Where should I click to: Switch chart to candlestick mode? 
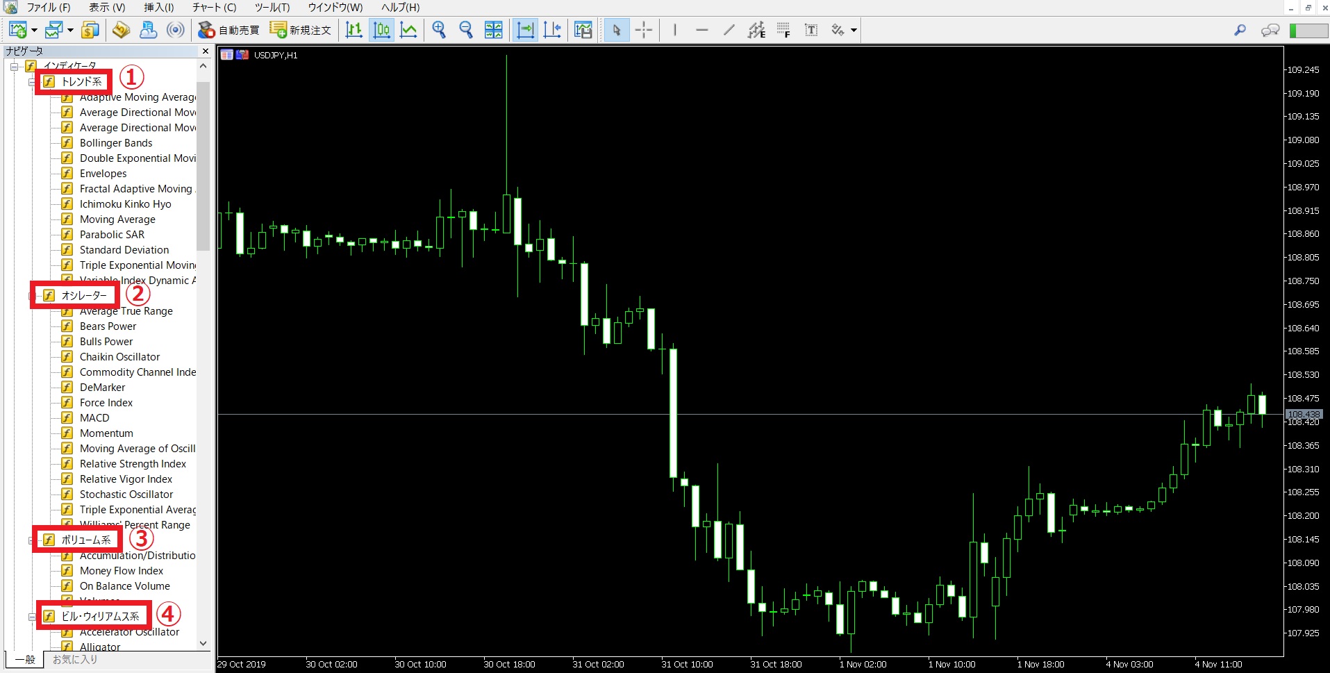click(381, 30)
